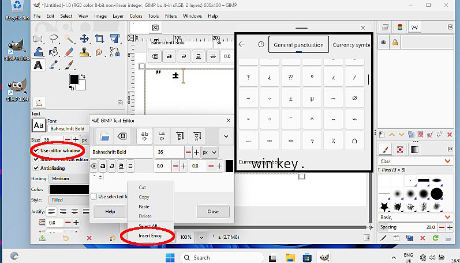Screen dimensions: 460x263
Task: Select the Text tool in toolbox
Action: click(x=38, y=65)
